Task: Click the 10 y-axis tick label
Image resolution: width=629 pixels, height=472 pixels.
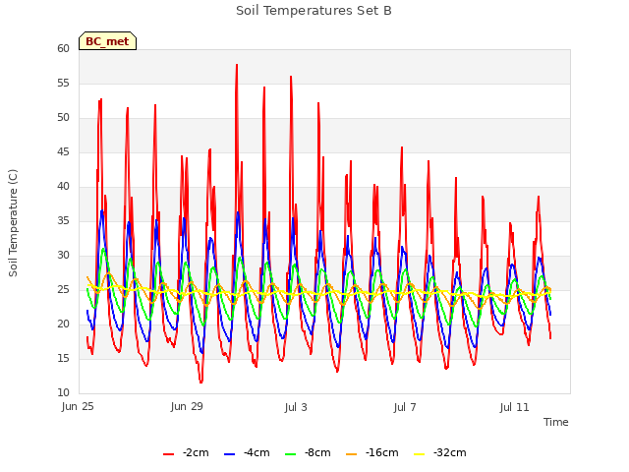Action: (x=63, y=392)
